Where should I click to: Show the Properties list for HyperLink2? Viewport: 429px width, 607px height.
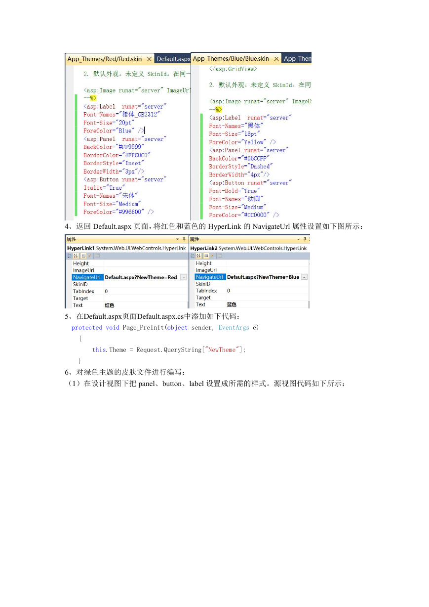click(x=206, y=256)
